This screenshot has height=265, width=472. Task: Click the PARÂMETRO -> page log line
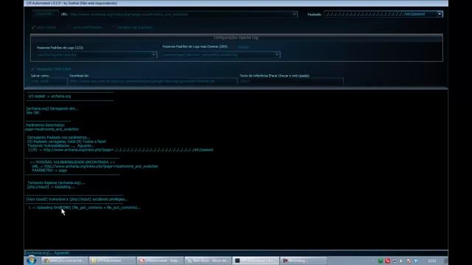[x=49, y=170]
